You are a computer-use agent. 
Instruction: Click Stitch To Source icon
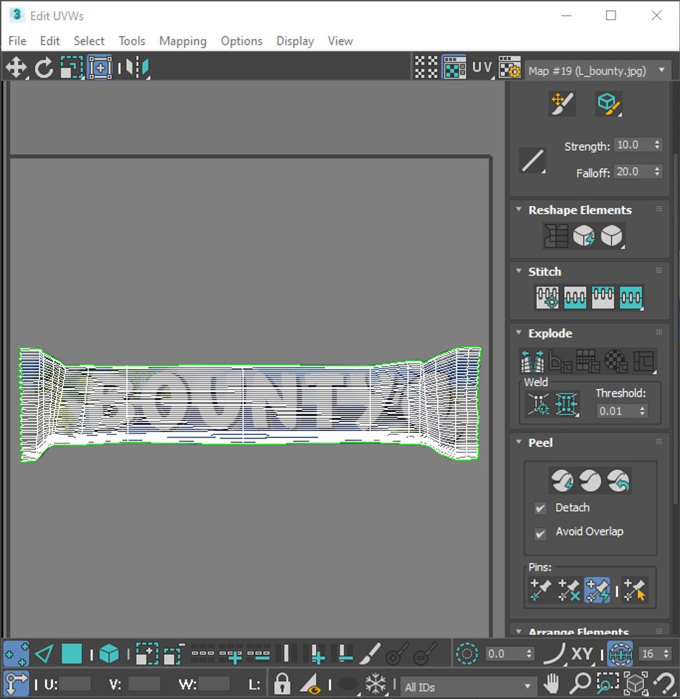click(602, 297)
